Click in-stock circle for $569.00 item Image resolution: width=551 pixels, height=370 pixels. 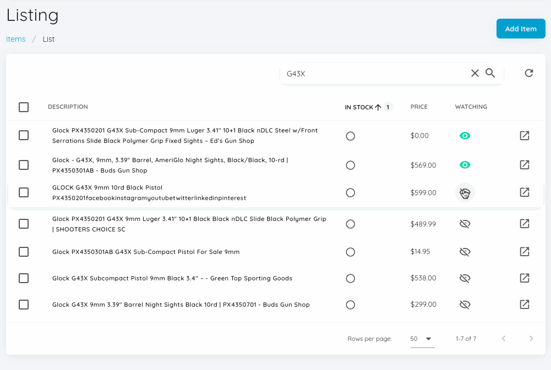(350, 165)
